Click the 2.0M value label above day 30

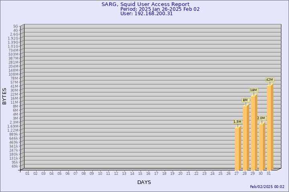[x=261, y=118]
